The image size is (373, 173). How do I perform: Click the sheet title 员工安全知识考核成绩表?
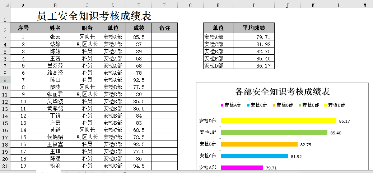tap(94, 16)
